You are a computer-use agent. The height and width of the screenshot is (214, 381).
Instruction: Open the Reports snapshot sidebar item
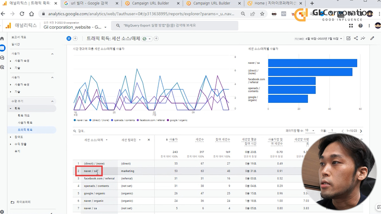pyautogui.click(x=19, y=37)
